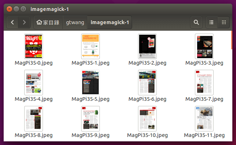Image resolution: width=236 pixels, height=145 pixels.
Task: Click the file name MagPi35-10.jpeg
Action: [147, 136]
